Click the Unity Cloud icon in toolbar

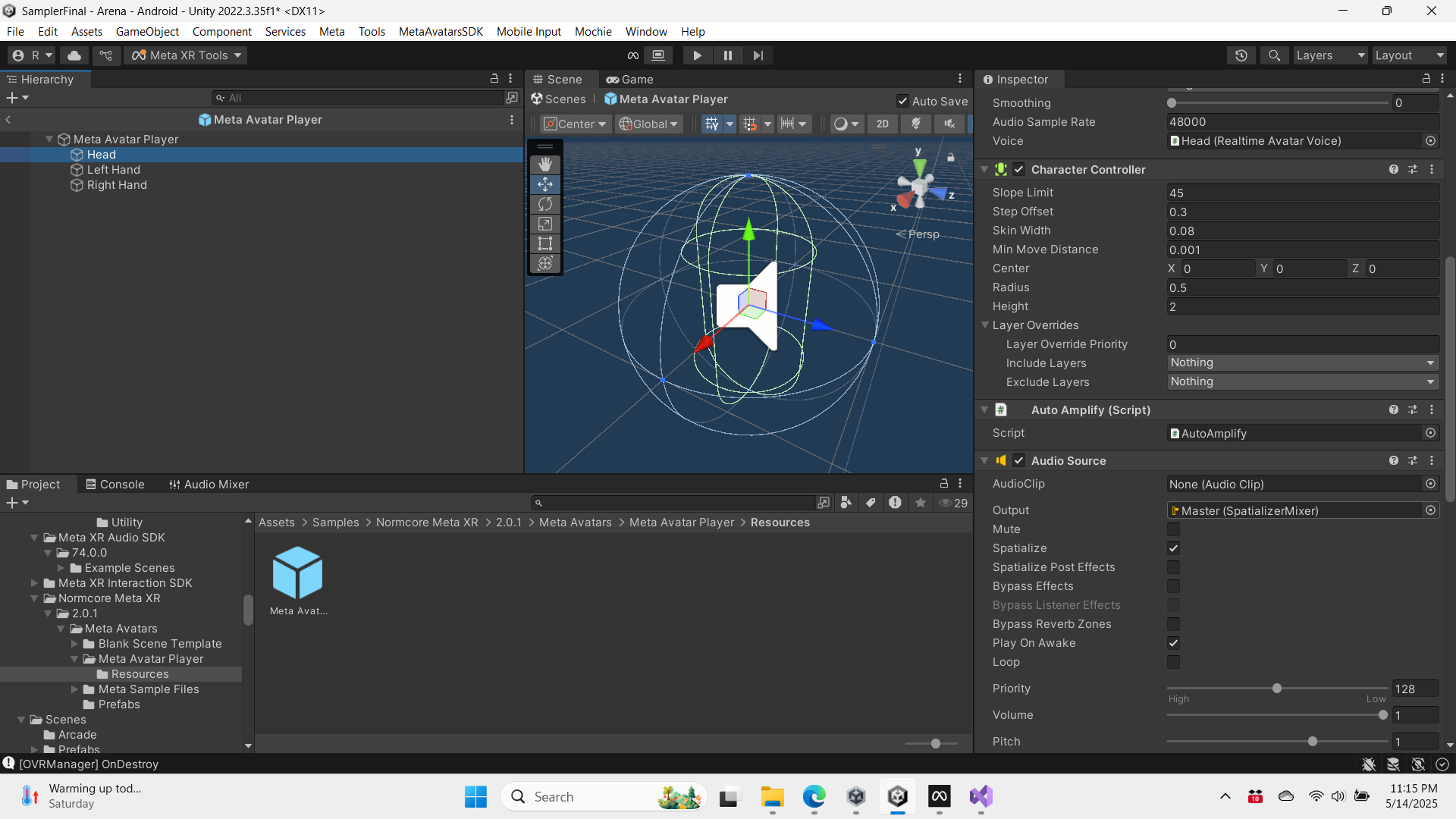[x=74, y=55]
